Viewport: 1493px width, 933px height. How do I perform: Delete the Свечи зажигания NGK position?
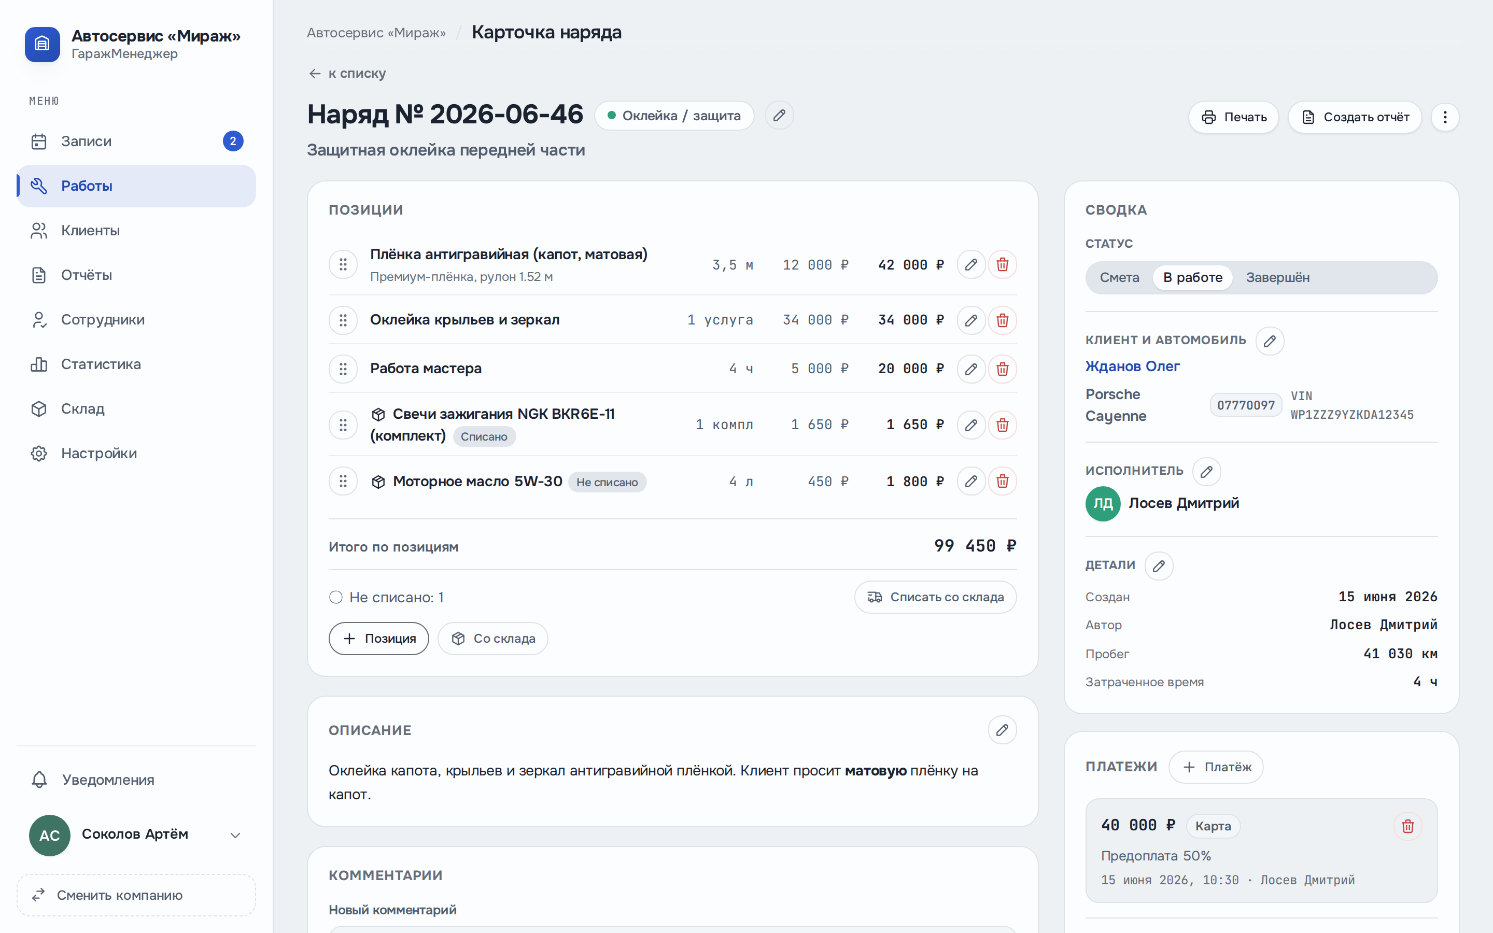coord(1002,425)
